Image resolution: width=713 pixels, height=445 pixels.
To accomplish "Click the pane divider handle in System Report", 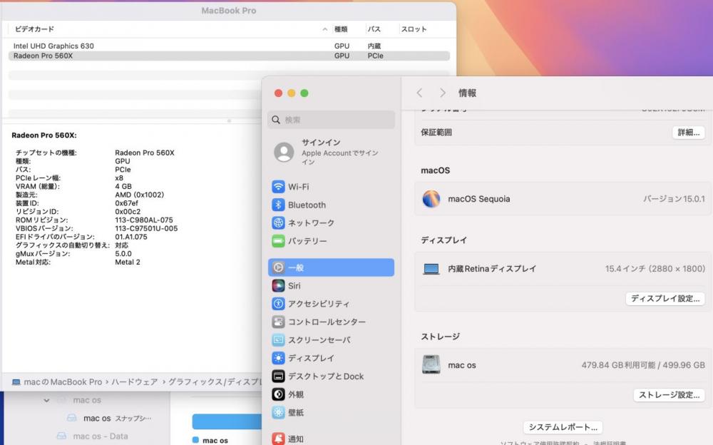I will (229, 121).
